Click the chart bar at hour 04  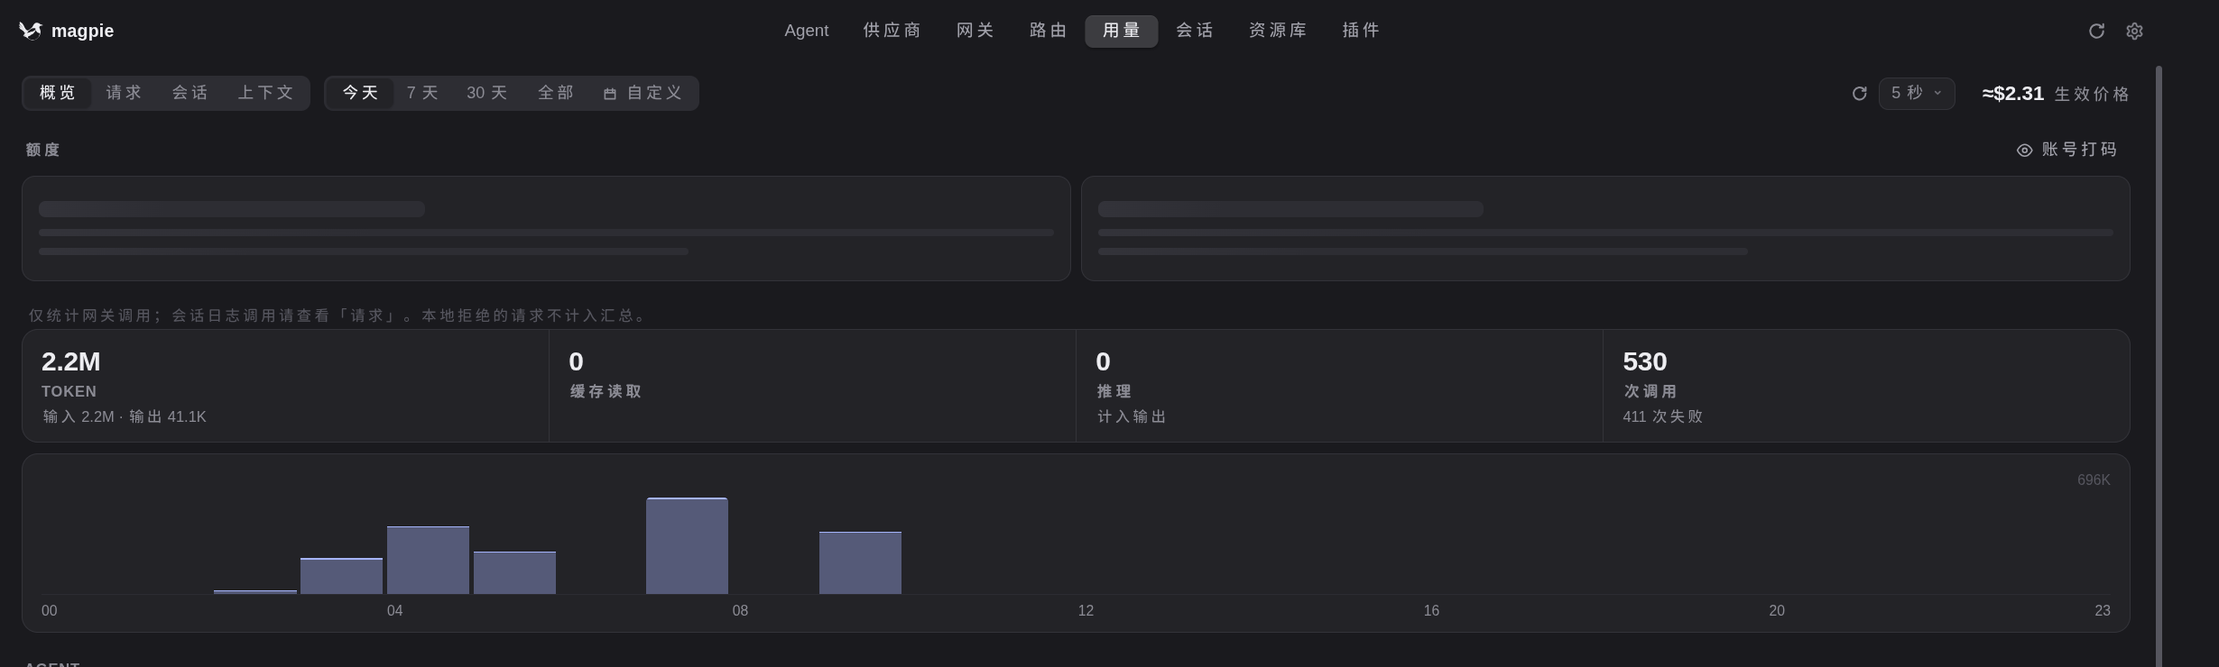point(428,560)
